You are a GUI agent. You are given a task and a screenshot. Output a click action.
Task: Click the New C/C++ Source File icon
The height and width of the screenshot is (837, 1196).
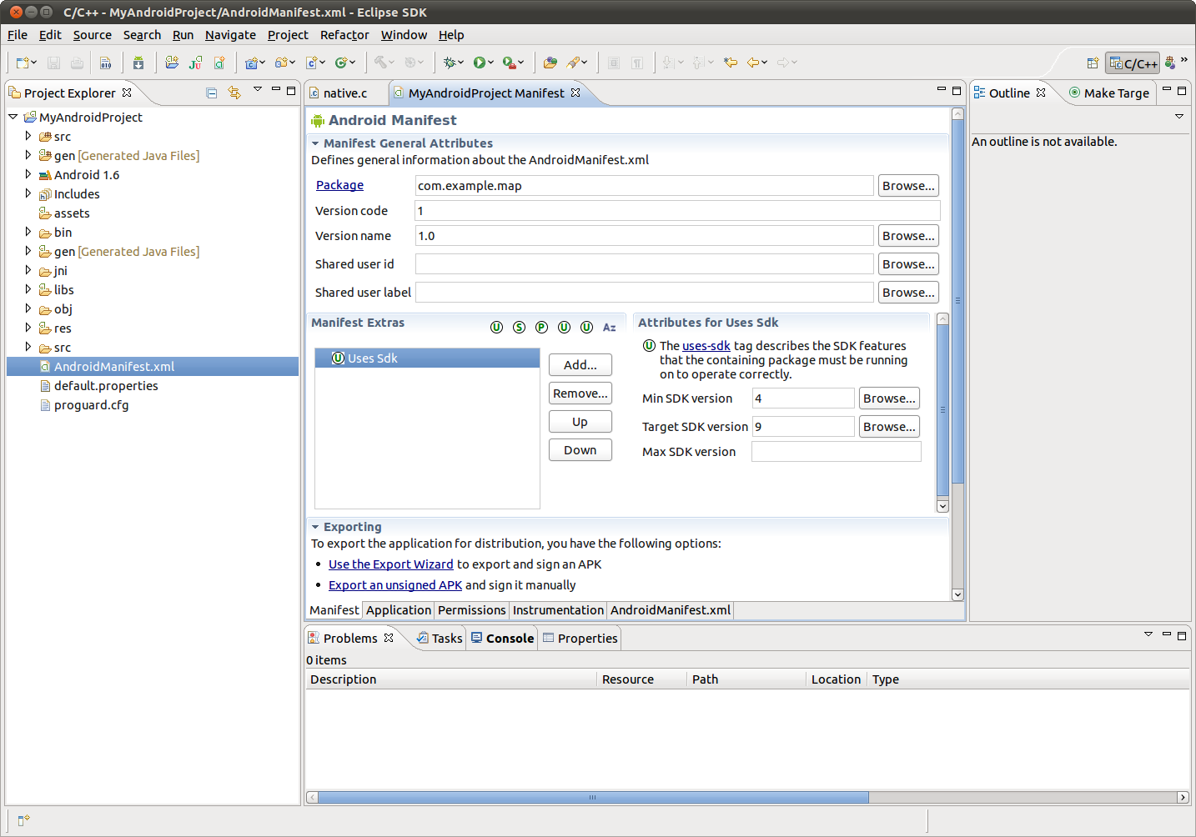311,63
